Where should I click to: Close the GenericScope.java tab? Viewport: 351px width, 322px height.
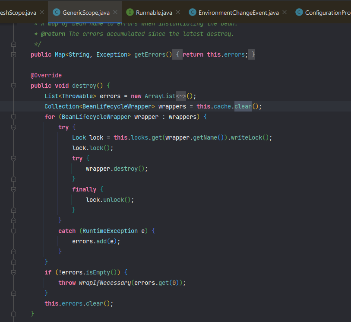coord(115,13)
